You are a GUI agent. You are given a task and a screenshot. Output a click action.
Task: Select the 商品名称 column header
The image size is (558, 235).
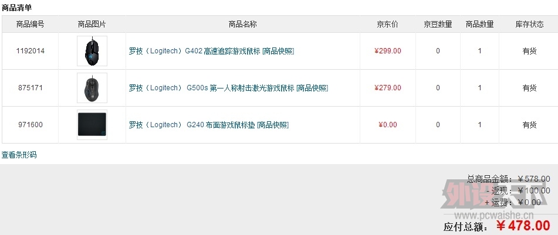pos(243,24)
